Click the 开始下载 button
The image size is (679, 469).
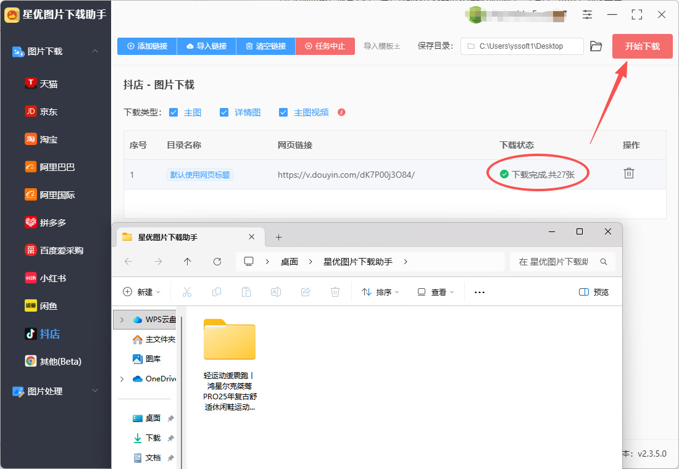642,46
